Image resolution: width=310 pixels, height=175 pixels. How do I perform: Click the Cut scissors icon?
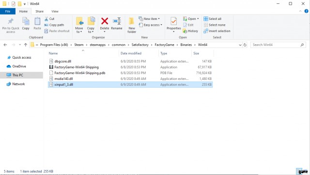pyautogui.click(x=46, y=19)
